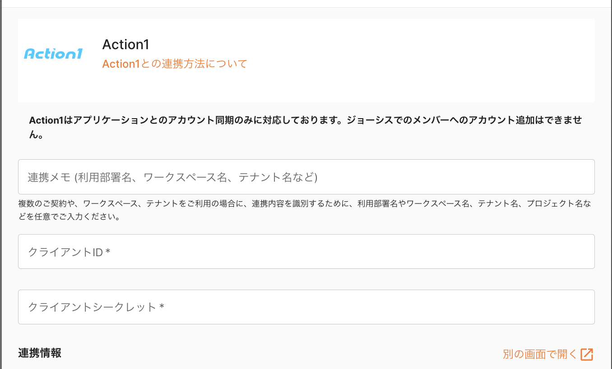This screenshot has height=369, width=612.
Task: Click into the クライアントID field
Action: (x=306, y=252)
